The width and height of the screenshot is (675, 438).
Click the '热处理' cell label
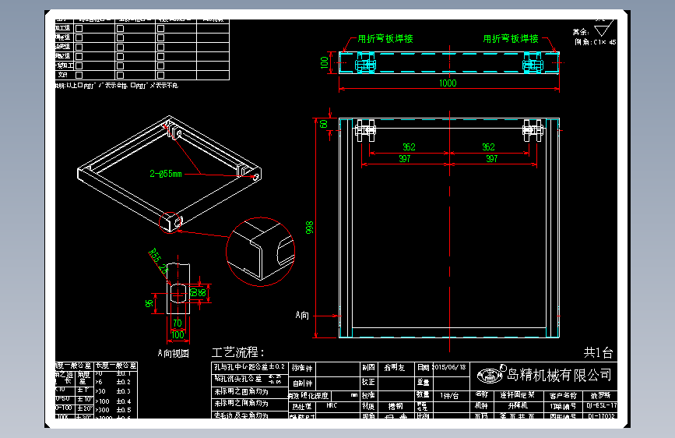click(301, 407)
